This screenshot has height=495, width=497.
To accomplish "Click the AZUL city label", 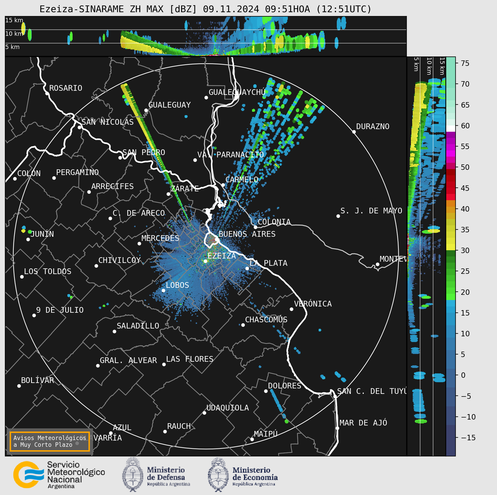I will click(x=122, y=428).
